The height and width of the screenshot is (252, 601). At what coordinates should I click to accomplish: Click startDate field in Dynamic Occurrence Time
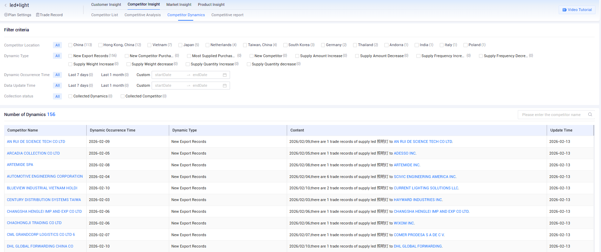click(168, 75)
